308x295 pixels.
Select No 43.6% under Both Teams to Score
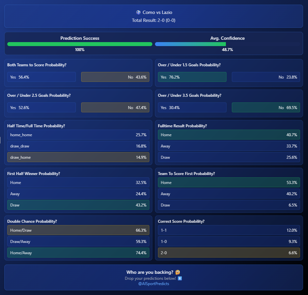tap(115, 77)
